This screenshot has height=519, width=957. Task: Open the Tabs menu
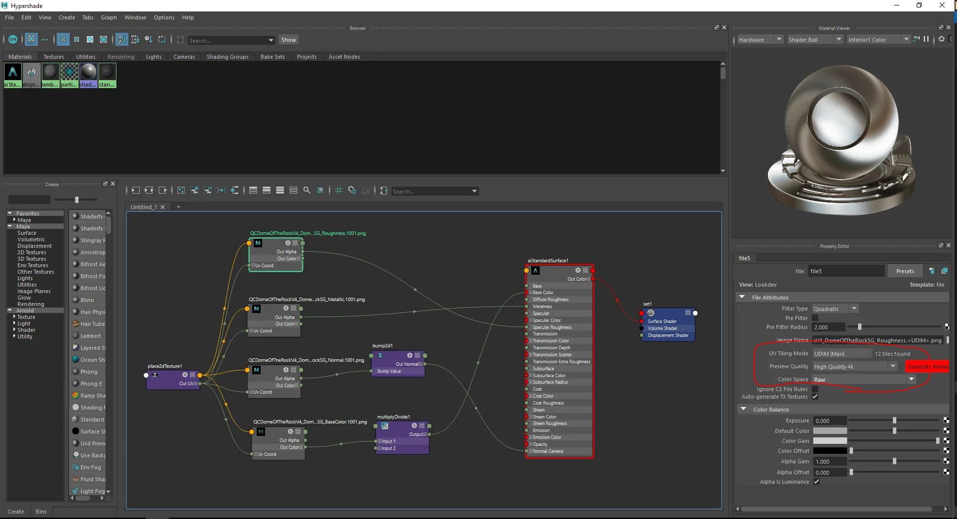[88, 17]
